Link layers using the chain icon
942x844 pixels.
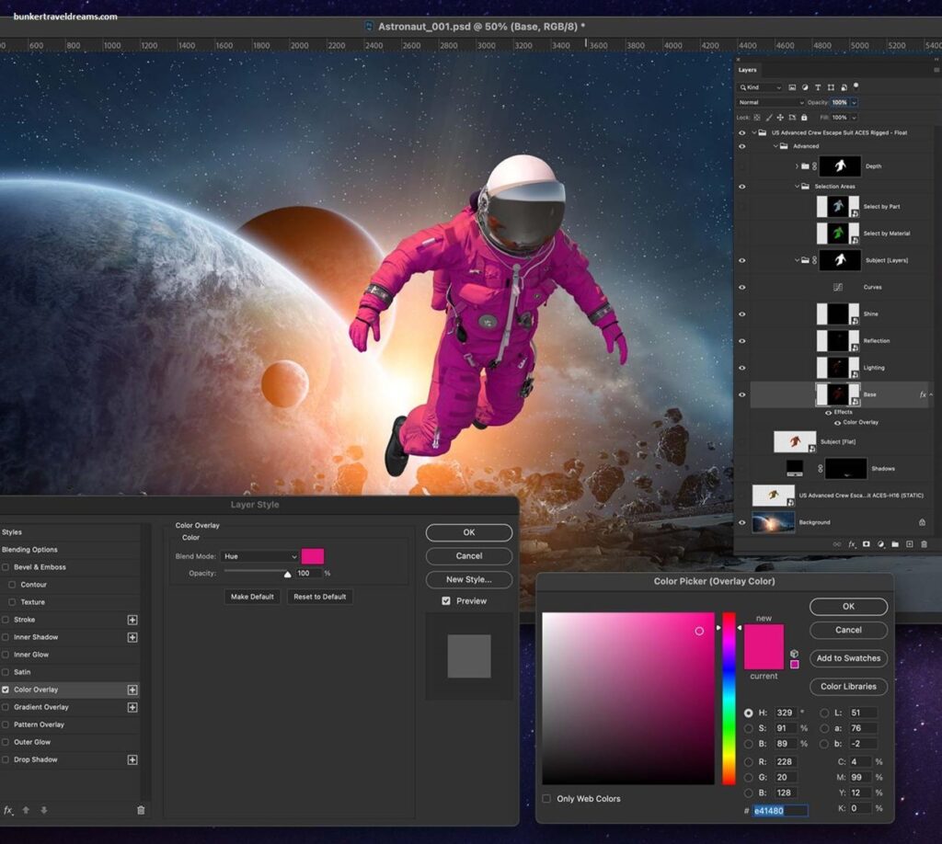coord(836,545)
